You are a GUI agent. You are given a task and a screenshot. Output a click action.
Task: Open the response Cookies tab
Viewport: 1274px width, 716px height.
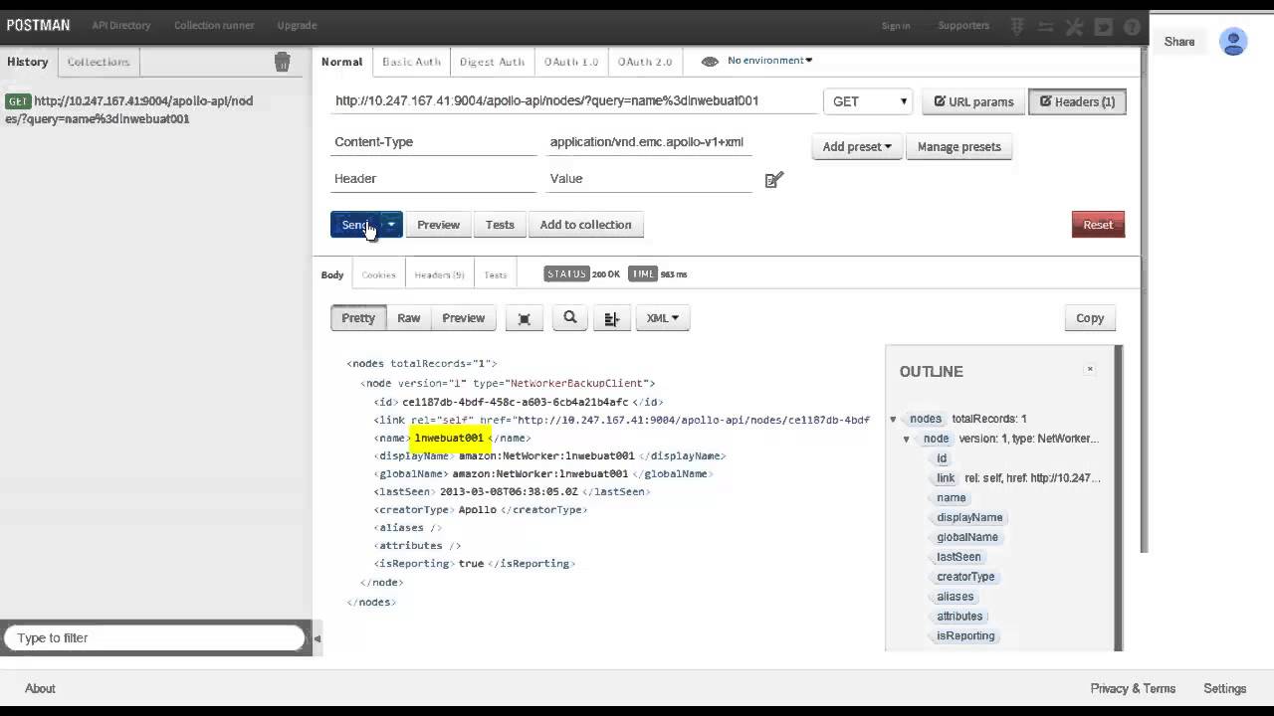point(378,274)
